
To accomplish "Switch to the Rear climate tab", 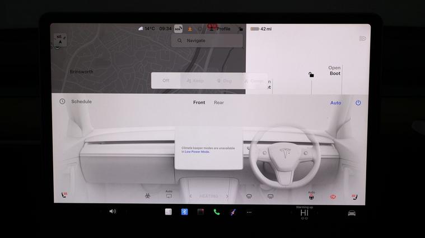I will point(219,103).
